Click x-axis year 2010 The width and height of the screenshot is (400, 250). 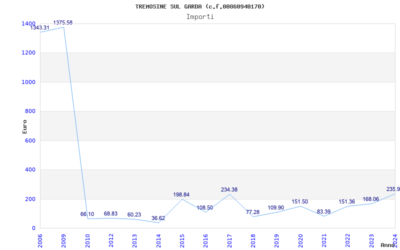click(87, 240)
